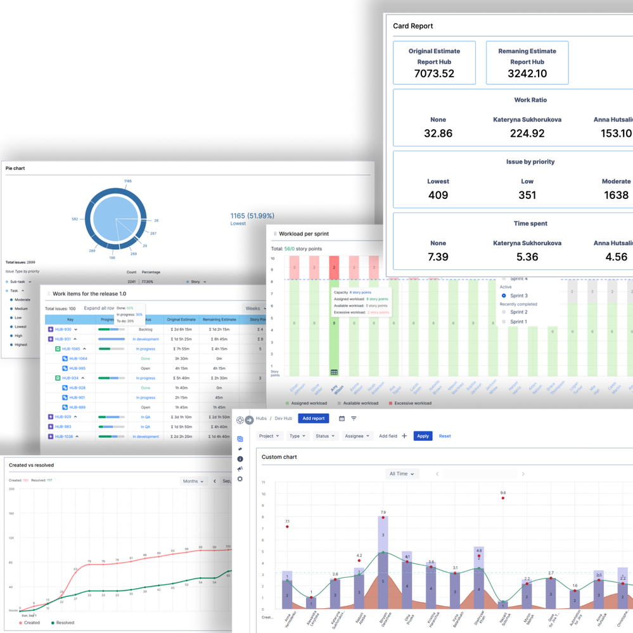Open the filter icon in Dev Hub toolbar
This screenshot has width=633, height=633.
(354, 419)
